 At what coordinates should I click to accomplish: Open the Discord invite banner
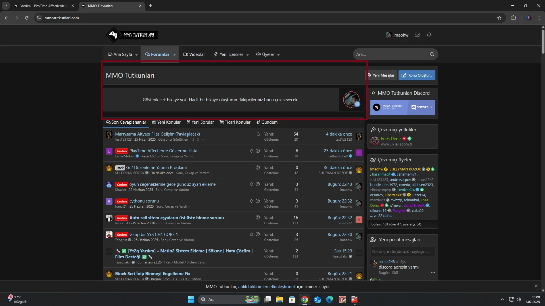(x=402, y=107)
